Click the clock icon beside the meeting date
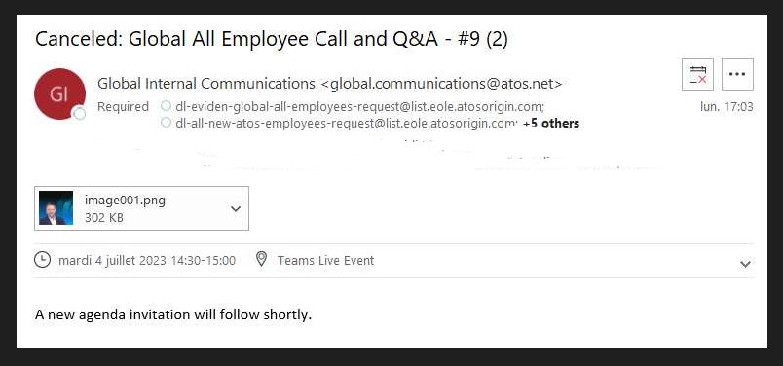 click(43, 260)
